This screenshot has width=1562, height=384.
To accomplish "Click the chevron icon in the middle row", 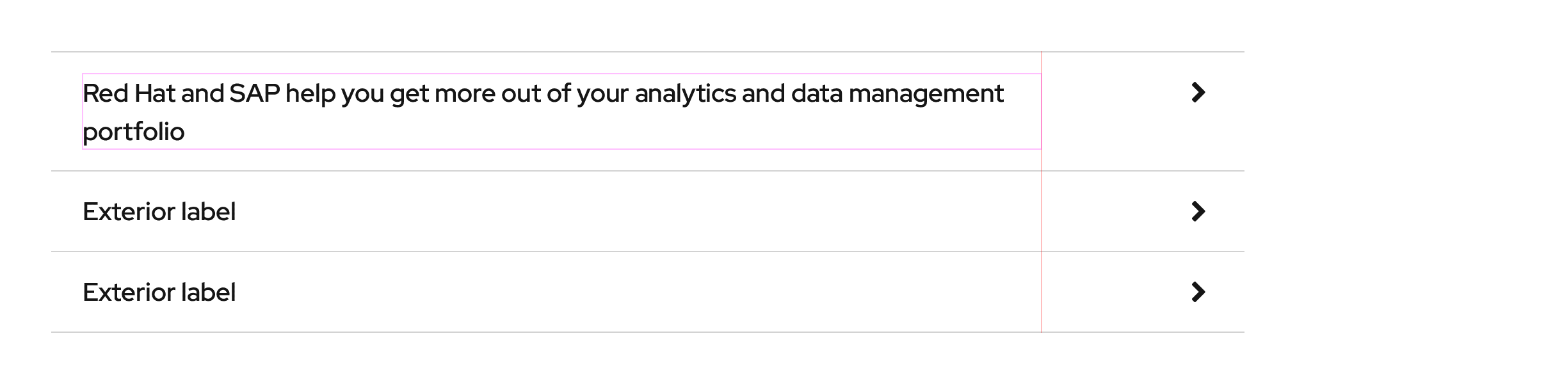I will pos(1198,211).
